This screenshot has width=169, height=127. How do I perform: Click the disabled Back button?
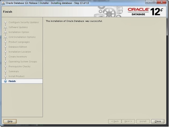(x=115, y=121)
